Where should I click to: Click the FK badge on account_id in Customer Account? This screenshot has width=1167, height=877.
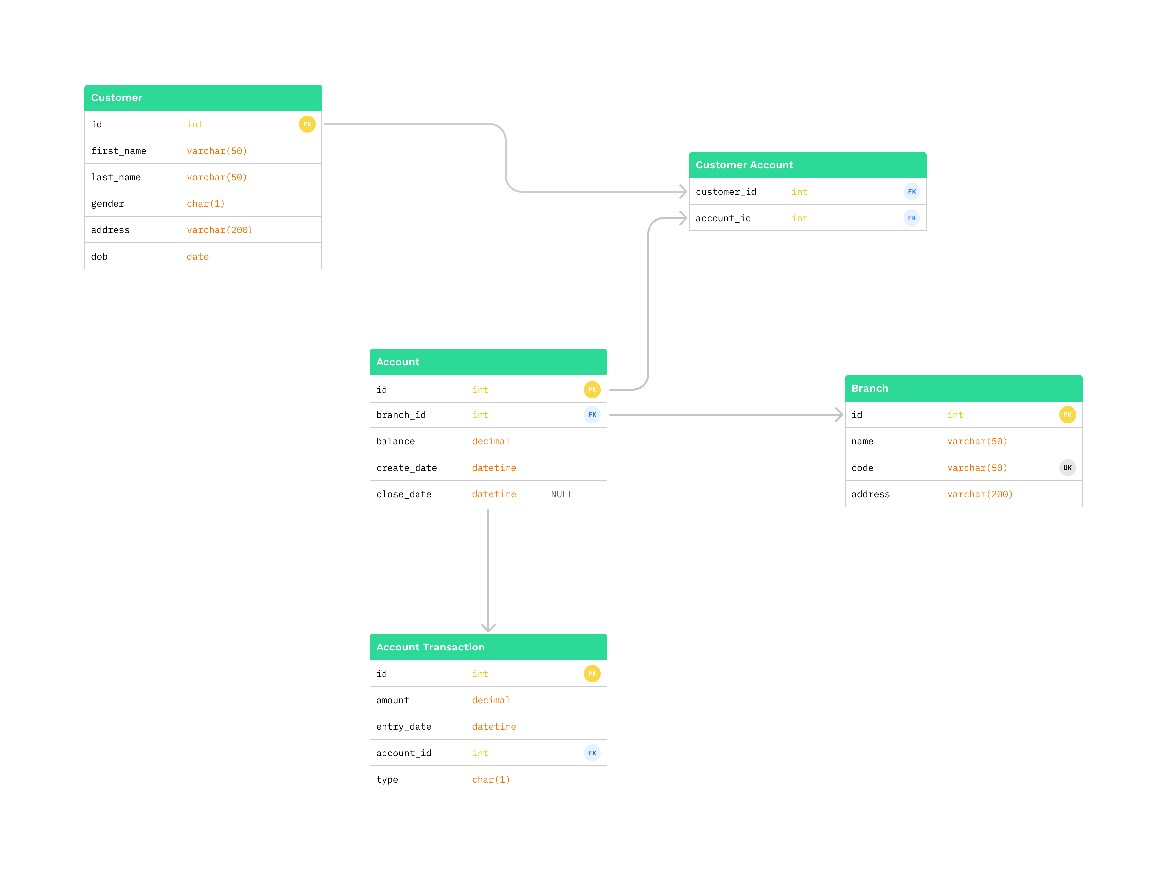click(x=912, y=217)
